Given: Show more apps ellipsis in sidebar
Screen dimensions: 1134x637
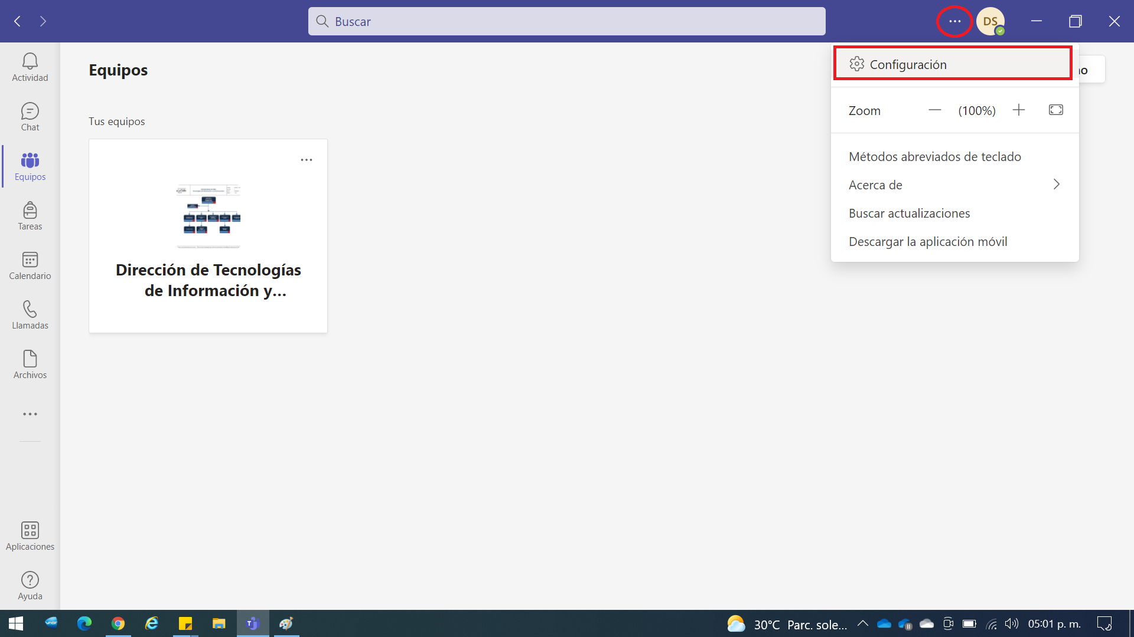Looking at the screenshot, I should click(30, 414).
